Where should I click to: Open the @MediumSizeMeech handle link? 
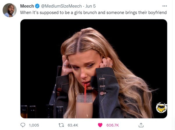tap(61, 6)
